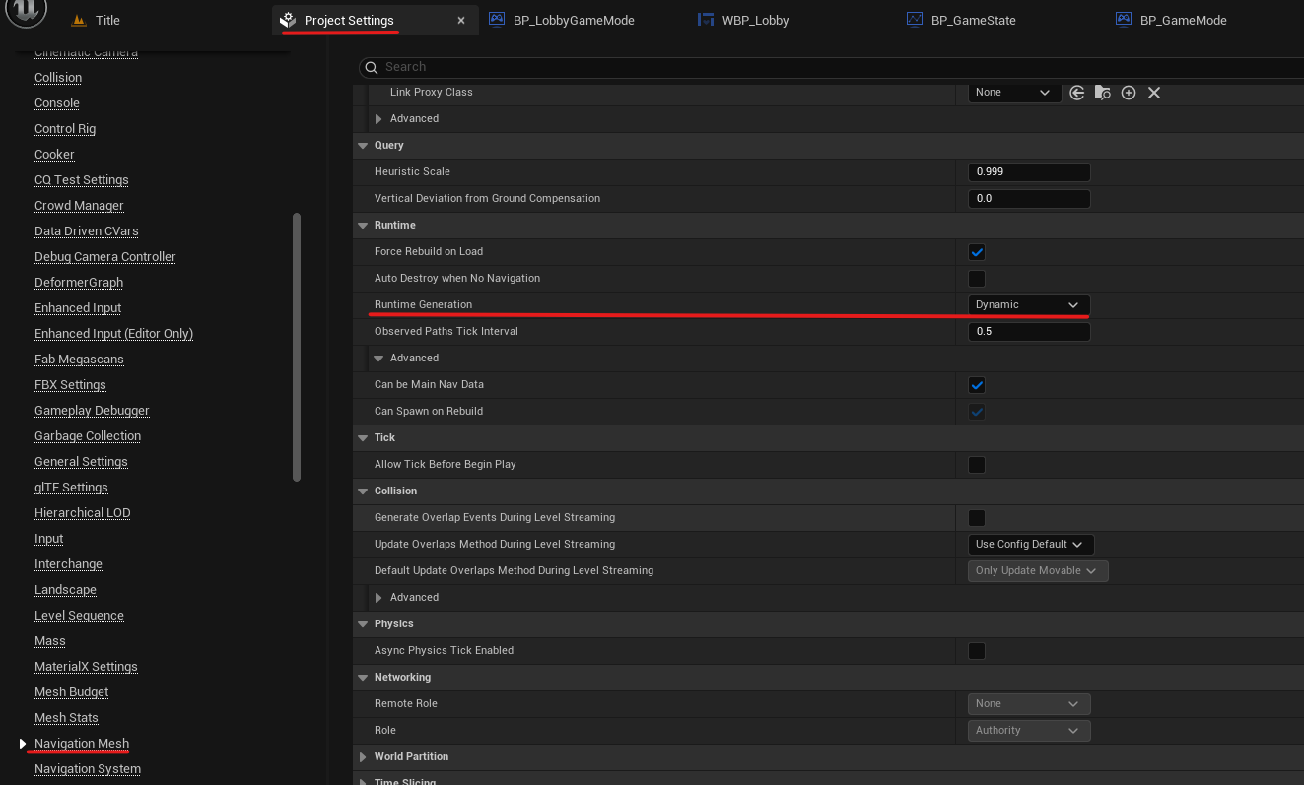Click the plus icon to create new class
Image resolution: width=1304 pixels, height=785 pixels.
click(1129, 93)
